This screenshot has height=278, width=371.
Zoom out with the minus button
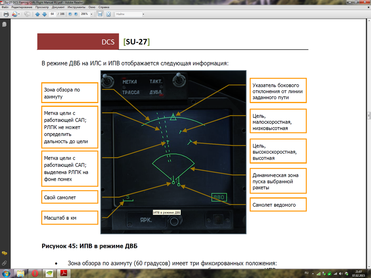[x=70, y=14]
